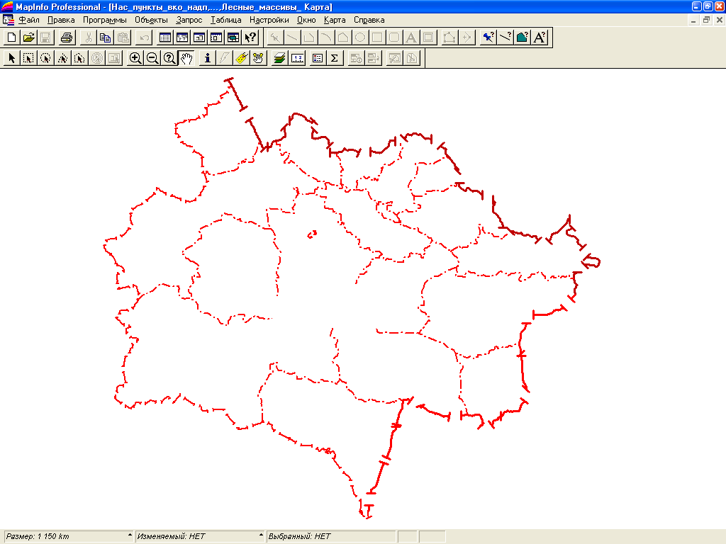Click the Print icon in toolbar
726x544 pixels.
(66, 38)
